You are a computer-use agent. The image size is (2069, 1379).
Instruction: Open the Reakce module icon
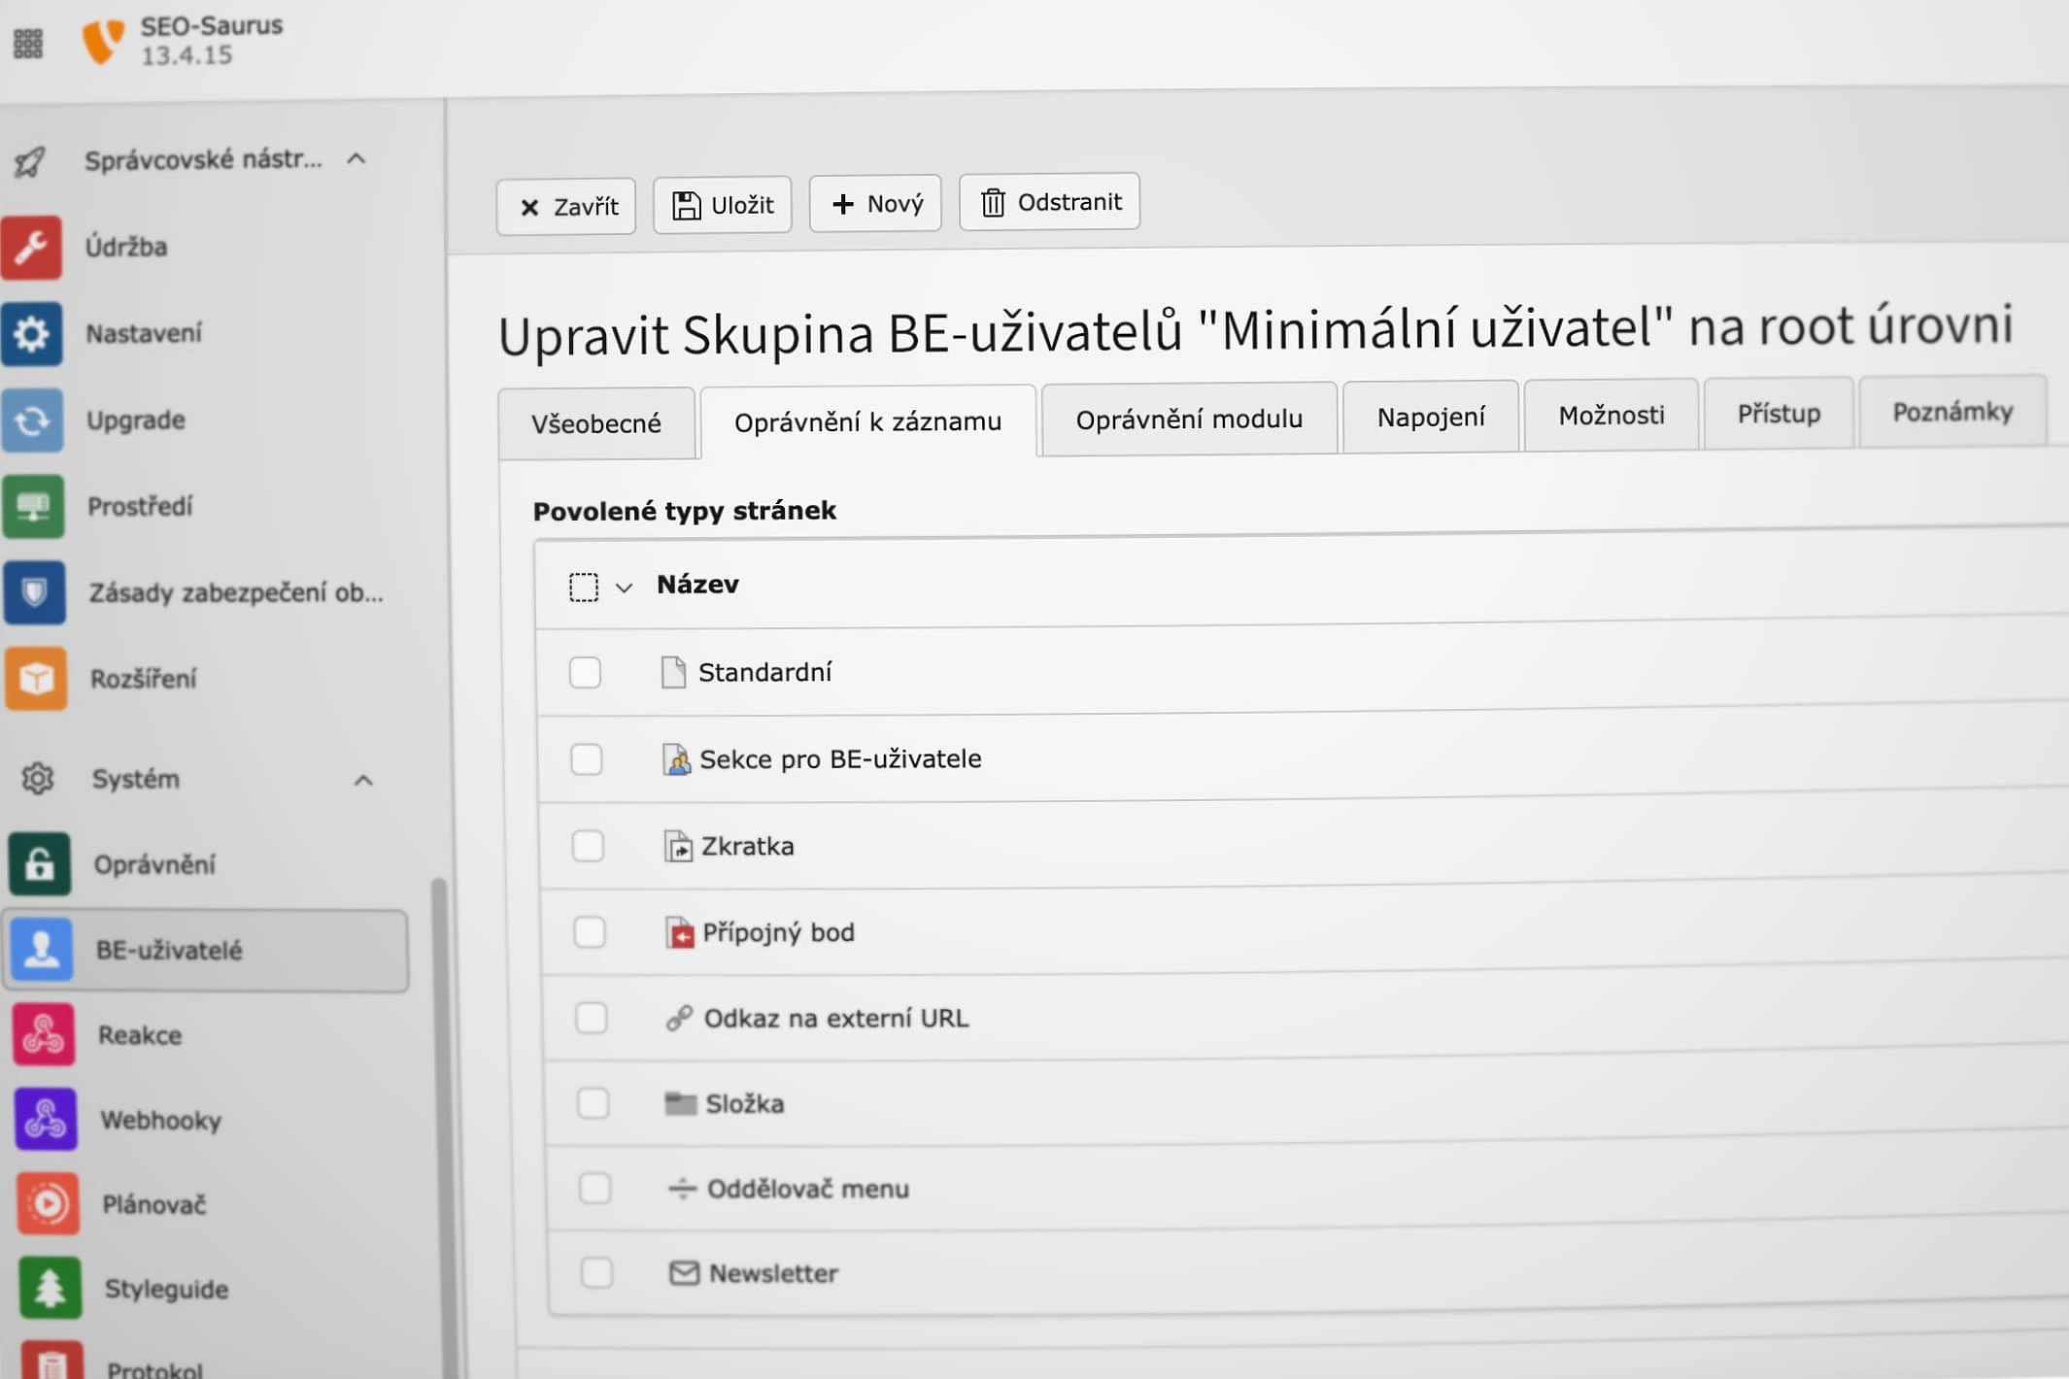pos(44,1035)
